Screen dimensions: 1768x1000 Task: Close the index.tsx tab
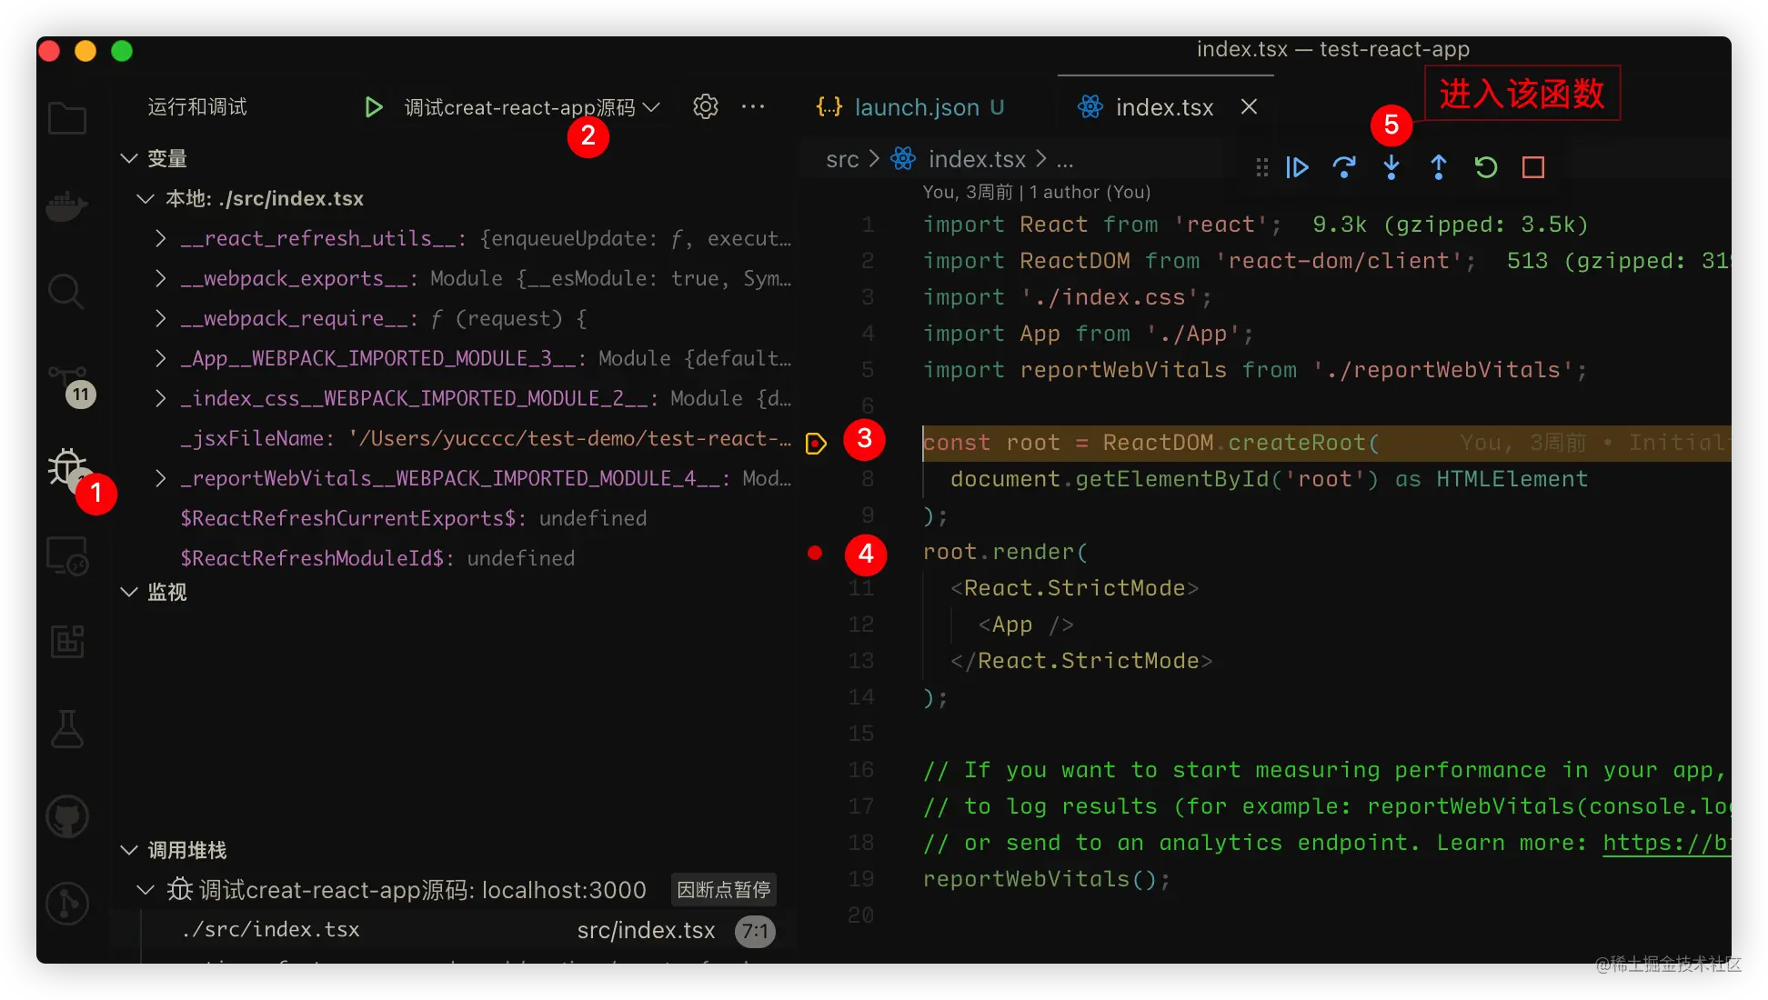coord(1249,107)
